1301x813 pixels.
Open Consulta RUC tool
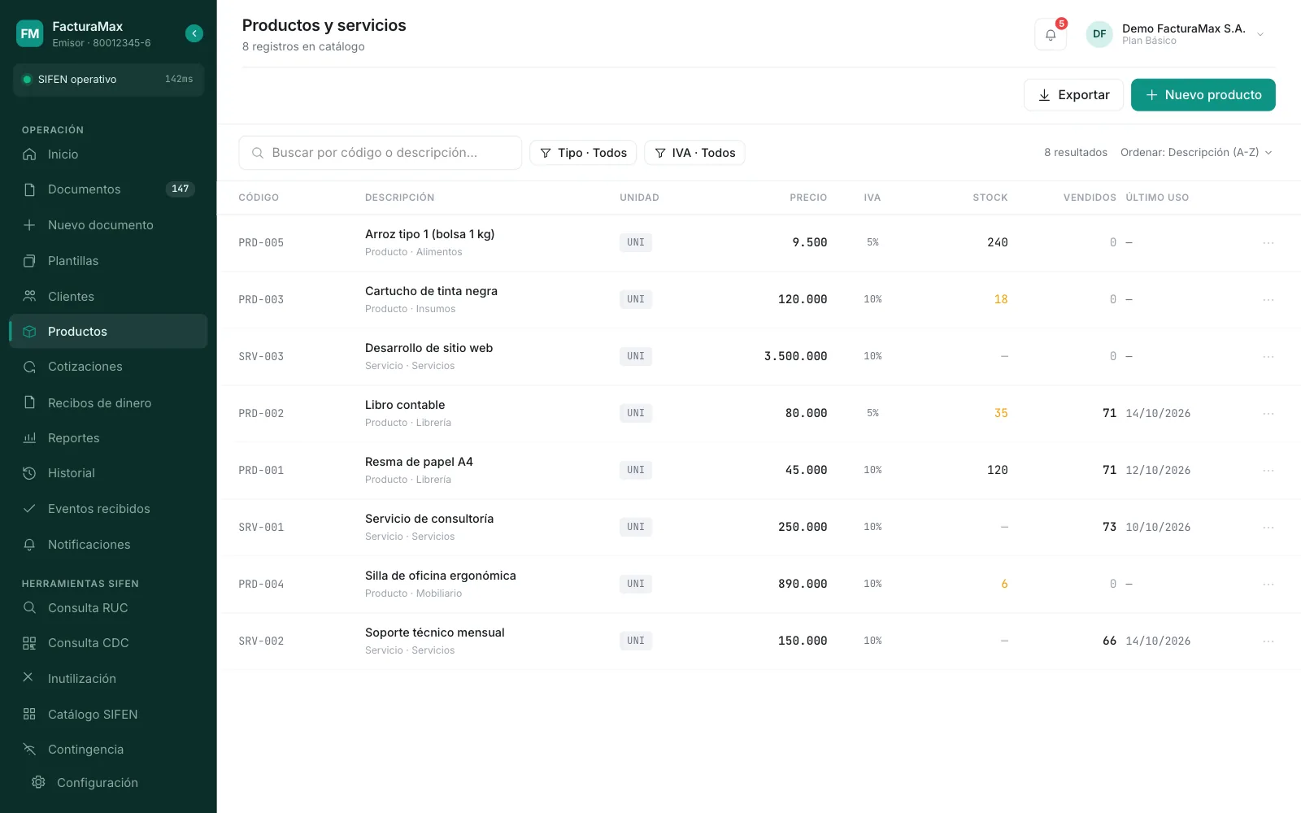pos(108,608)
